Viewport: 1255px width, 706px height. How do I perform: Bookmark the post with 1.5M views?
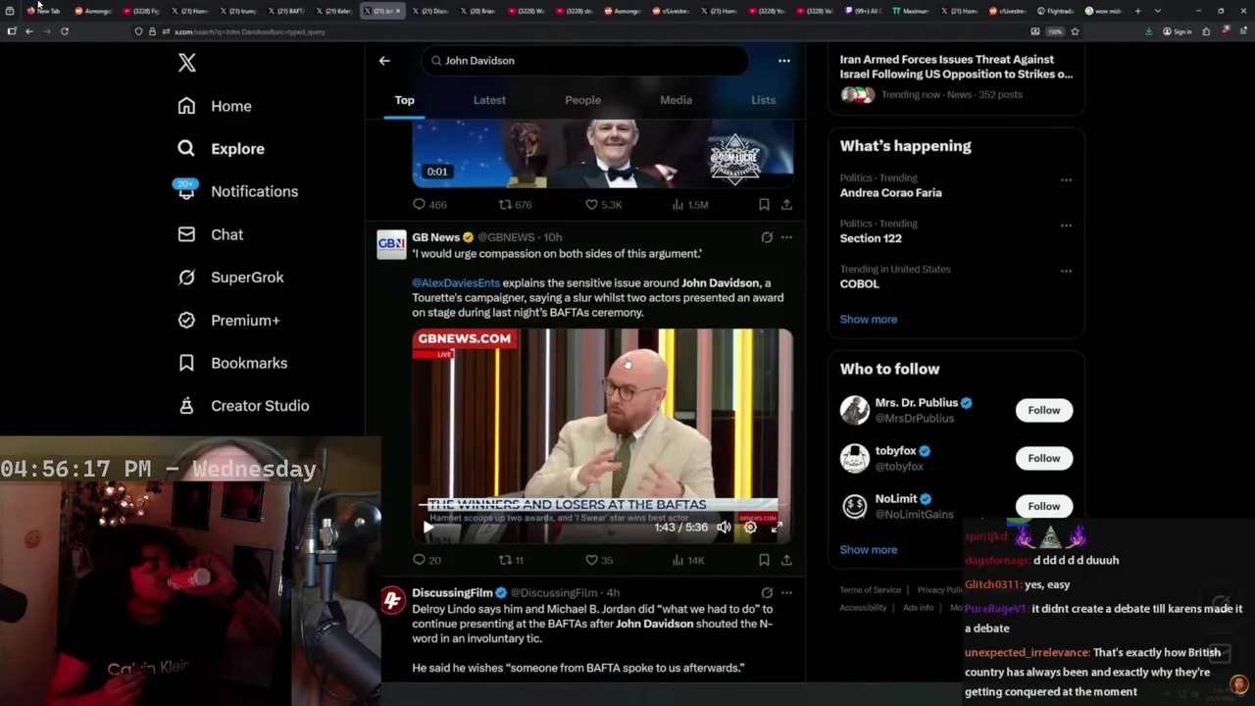click(x=764, y=205)
